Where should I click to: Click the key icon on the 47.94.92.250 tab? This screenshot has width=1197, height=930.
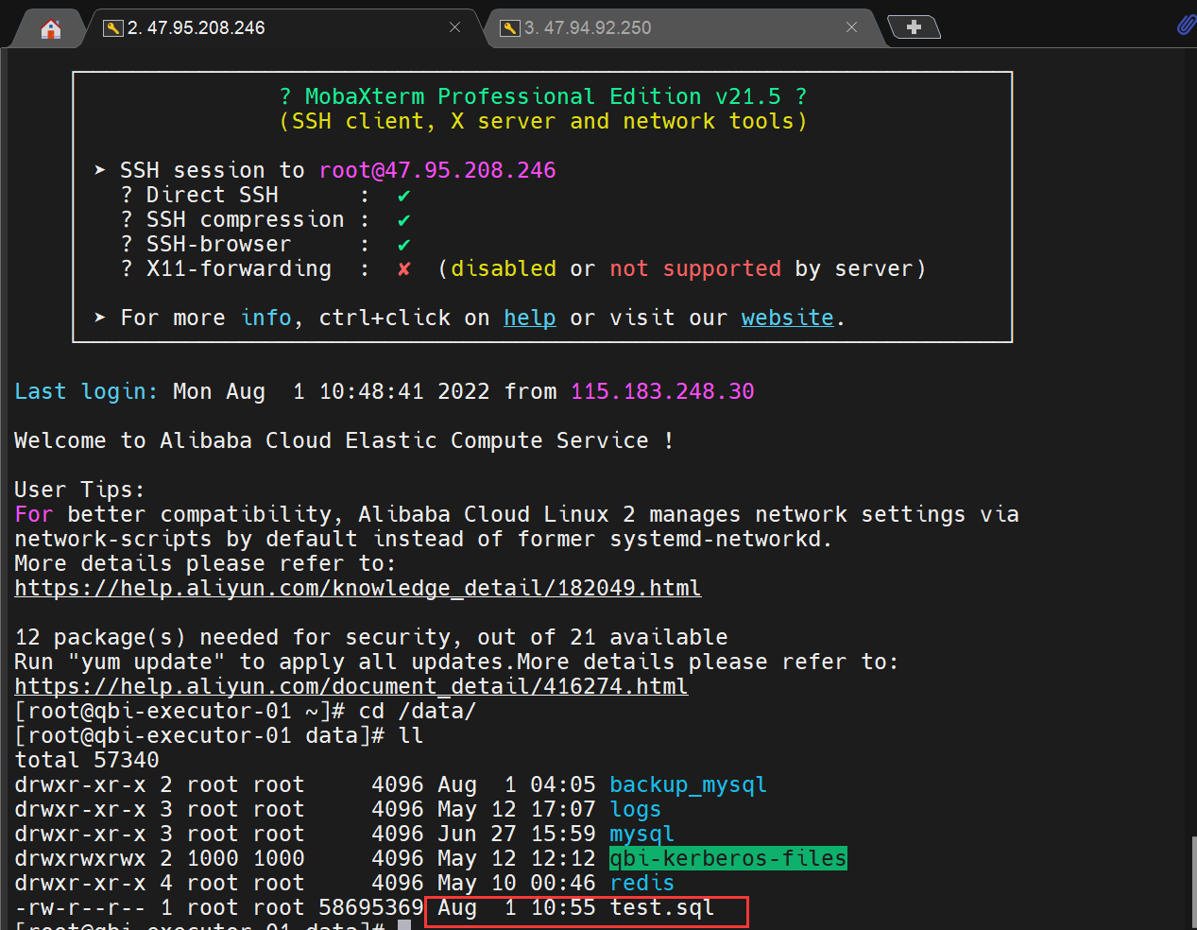pyautogui.click(x=510, y=28)
